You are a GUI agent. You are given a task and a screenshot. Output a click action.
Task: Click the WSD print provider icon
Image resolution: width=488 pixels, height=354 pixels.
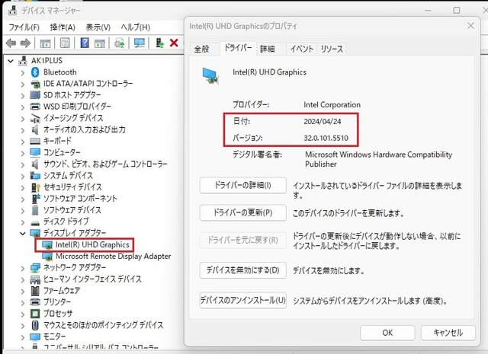35,107
